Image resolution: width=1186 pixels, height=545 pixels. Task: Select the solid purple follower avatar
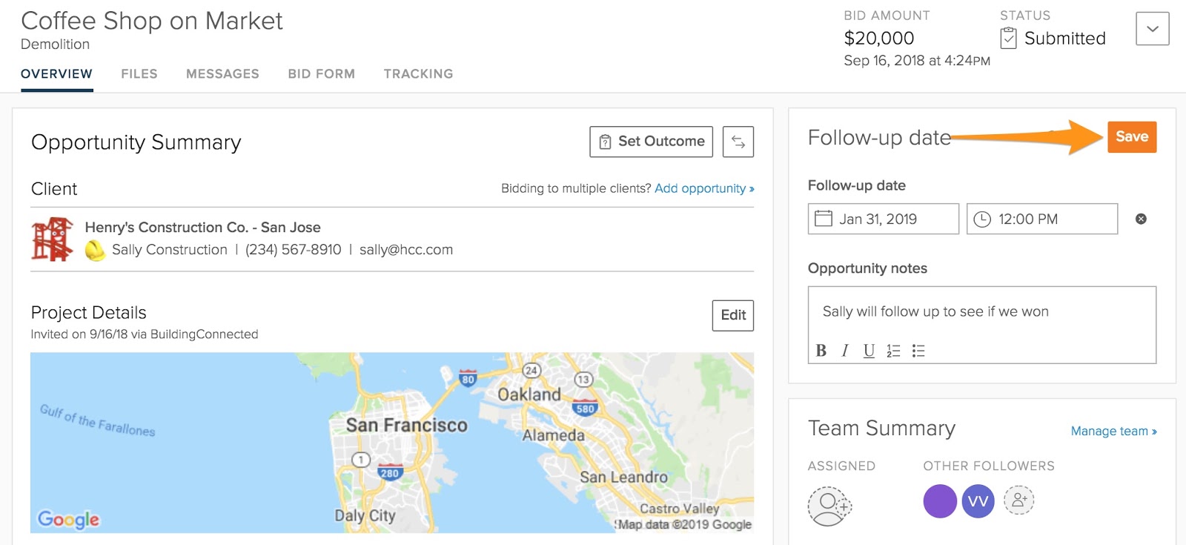[939, 501]
